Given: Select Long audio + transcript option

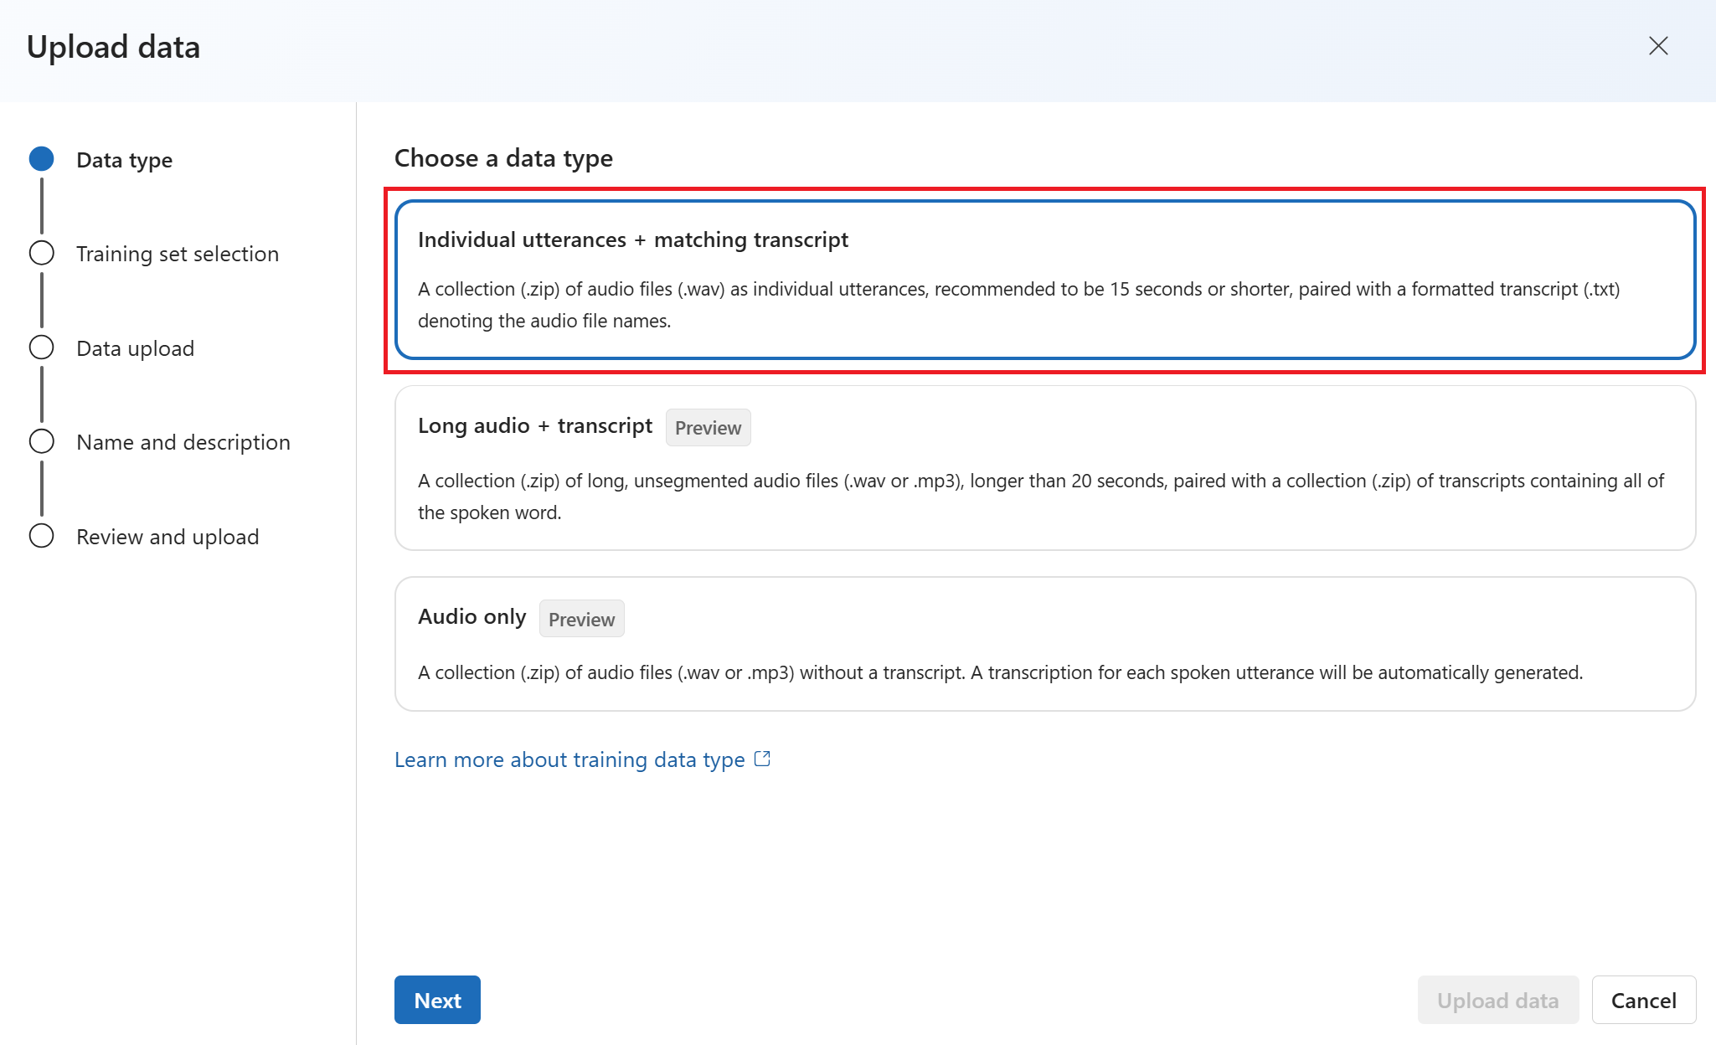Looking at the screenshot, I should [1044, 467].
